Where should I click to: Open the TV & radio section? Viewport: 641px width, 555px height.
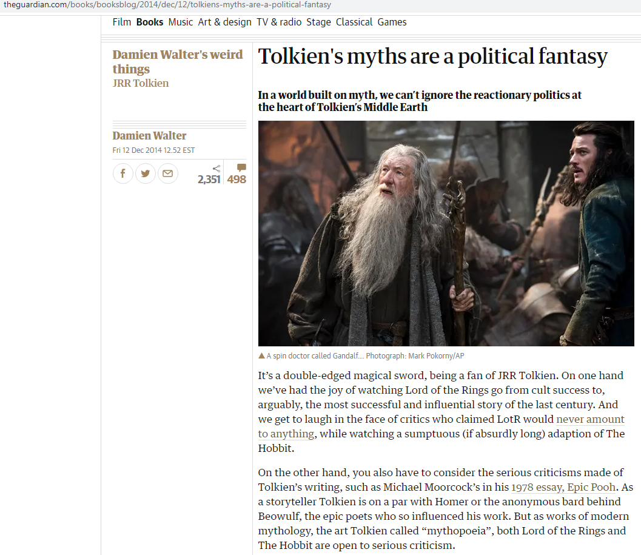(x=279, y=22)
